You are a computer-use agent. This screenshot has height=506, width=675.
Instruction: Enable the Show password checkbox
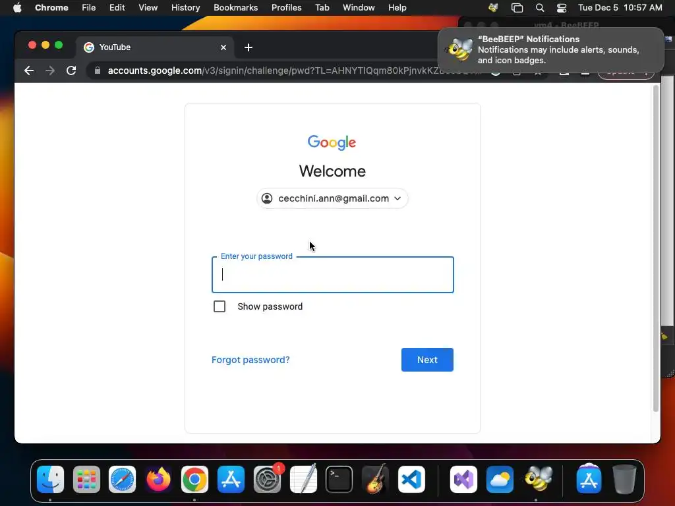(220, 306)
